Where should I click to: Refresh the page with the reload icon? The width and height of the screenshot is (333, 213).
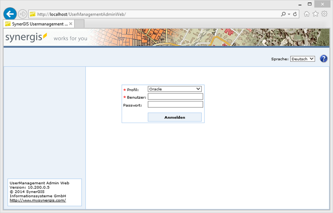pos(295,14)
